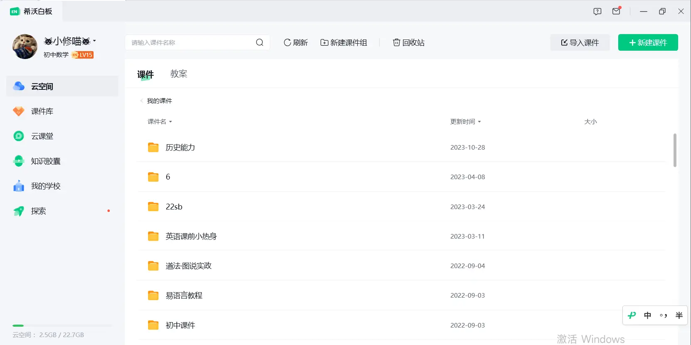The width and height of the screenshot is (691, 345).
Task: Click the 导入课件 button
Action: click(x=580, y=42)
